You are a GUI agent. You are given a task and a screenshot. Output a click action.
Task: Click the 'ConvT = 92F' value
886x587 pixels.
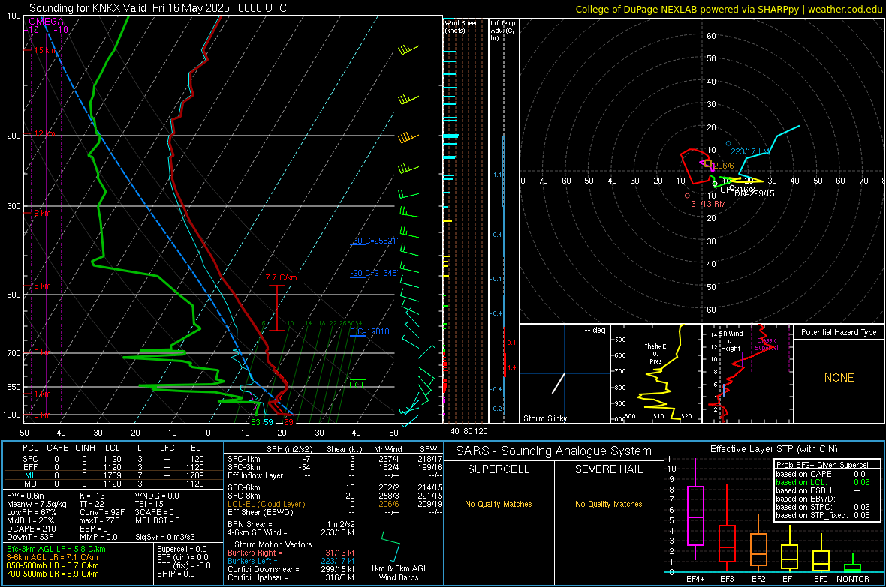102,512
